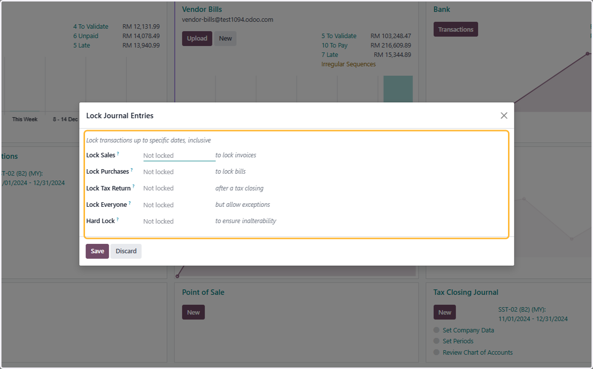The width and height of the screenshot is (593, 369).
Task: Click the Hard Lock label
Action: click(x=101, y=221)
